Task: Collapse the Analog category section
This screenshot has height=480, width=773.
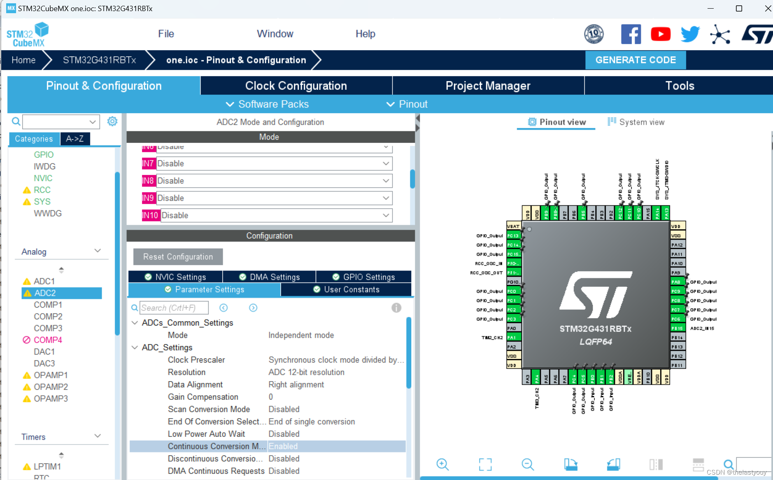Action: (98, 250)
